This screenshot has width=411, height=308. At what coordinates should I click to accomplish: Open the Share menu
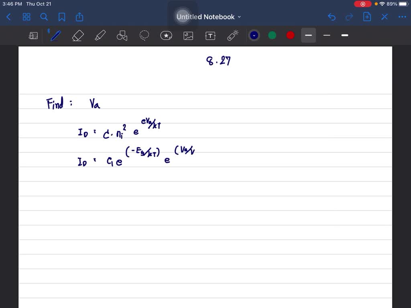tap(79, 17)
